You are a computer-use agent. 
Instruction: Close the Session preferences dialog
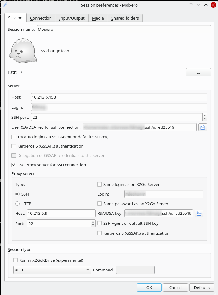[213, 5]
